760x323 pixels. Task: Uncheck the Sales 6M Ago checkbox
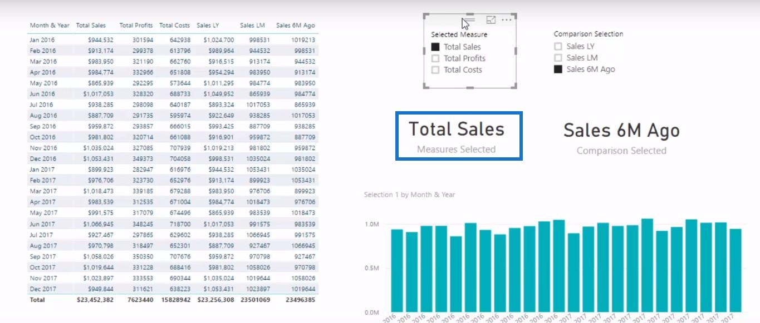[558, 69]
